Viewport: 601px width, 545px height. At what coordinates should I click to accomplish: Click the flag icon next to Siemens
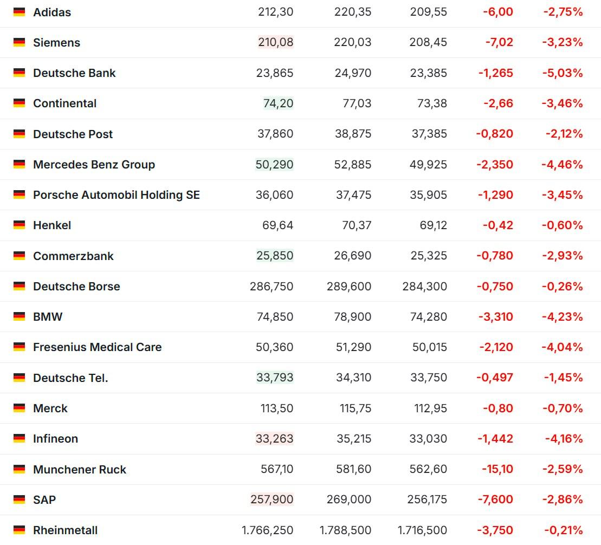pos(20,42)
